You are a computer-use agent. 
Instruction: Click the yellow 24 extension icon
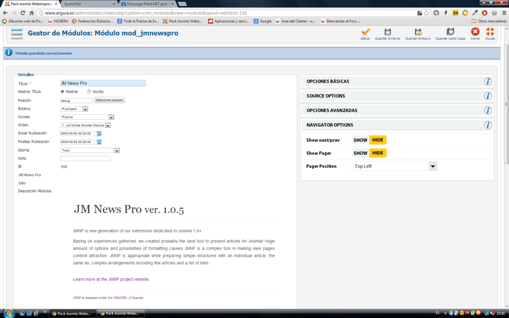tap(455, 13)
